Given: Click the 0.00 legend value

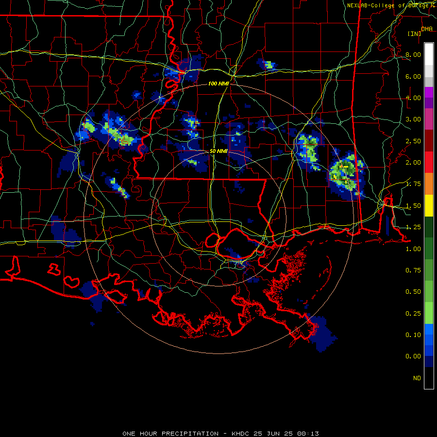Looking at the screenshot, I should pos(413,356).
